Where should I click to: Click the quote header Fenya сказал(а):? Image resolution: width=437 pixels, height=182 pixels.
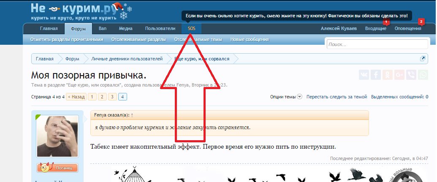112,115
